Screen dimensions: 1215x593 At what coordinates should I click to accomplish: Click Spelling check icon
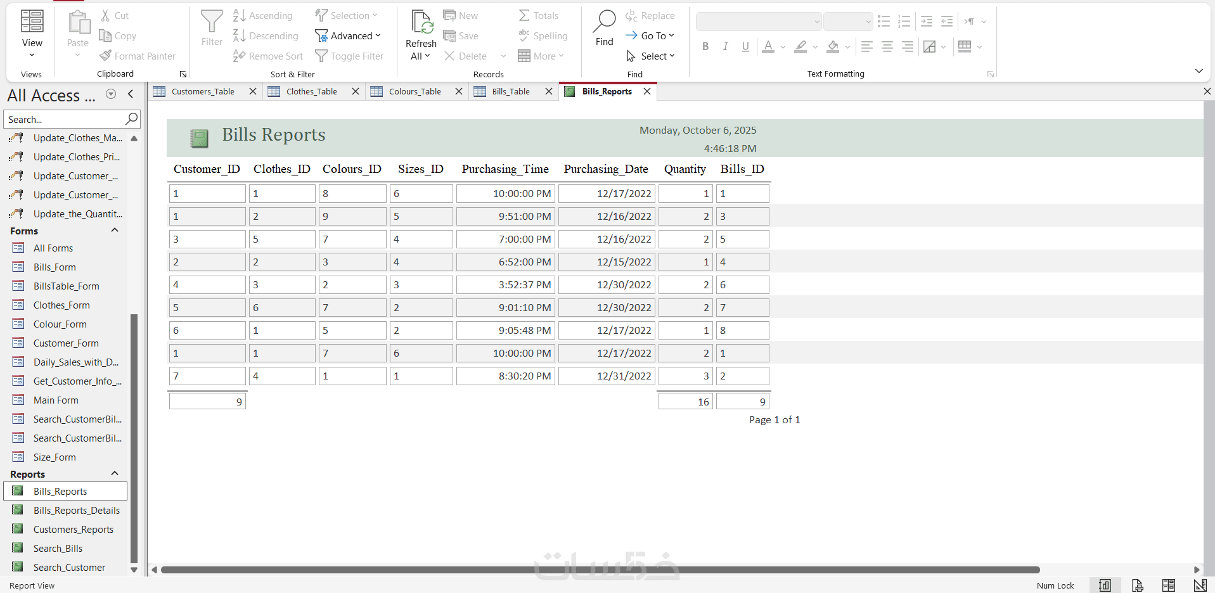tap(524, 35)
